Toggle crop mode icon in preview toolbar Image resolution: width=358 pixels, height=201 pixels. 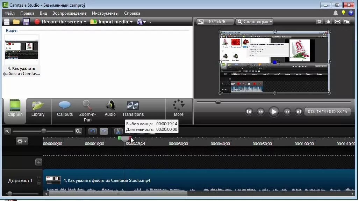(x=320, y=22)
